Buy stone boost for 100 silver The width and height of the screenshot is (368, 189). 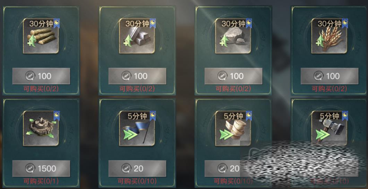(x=233, y=76)
